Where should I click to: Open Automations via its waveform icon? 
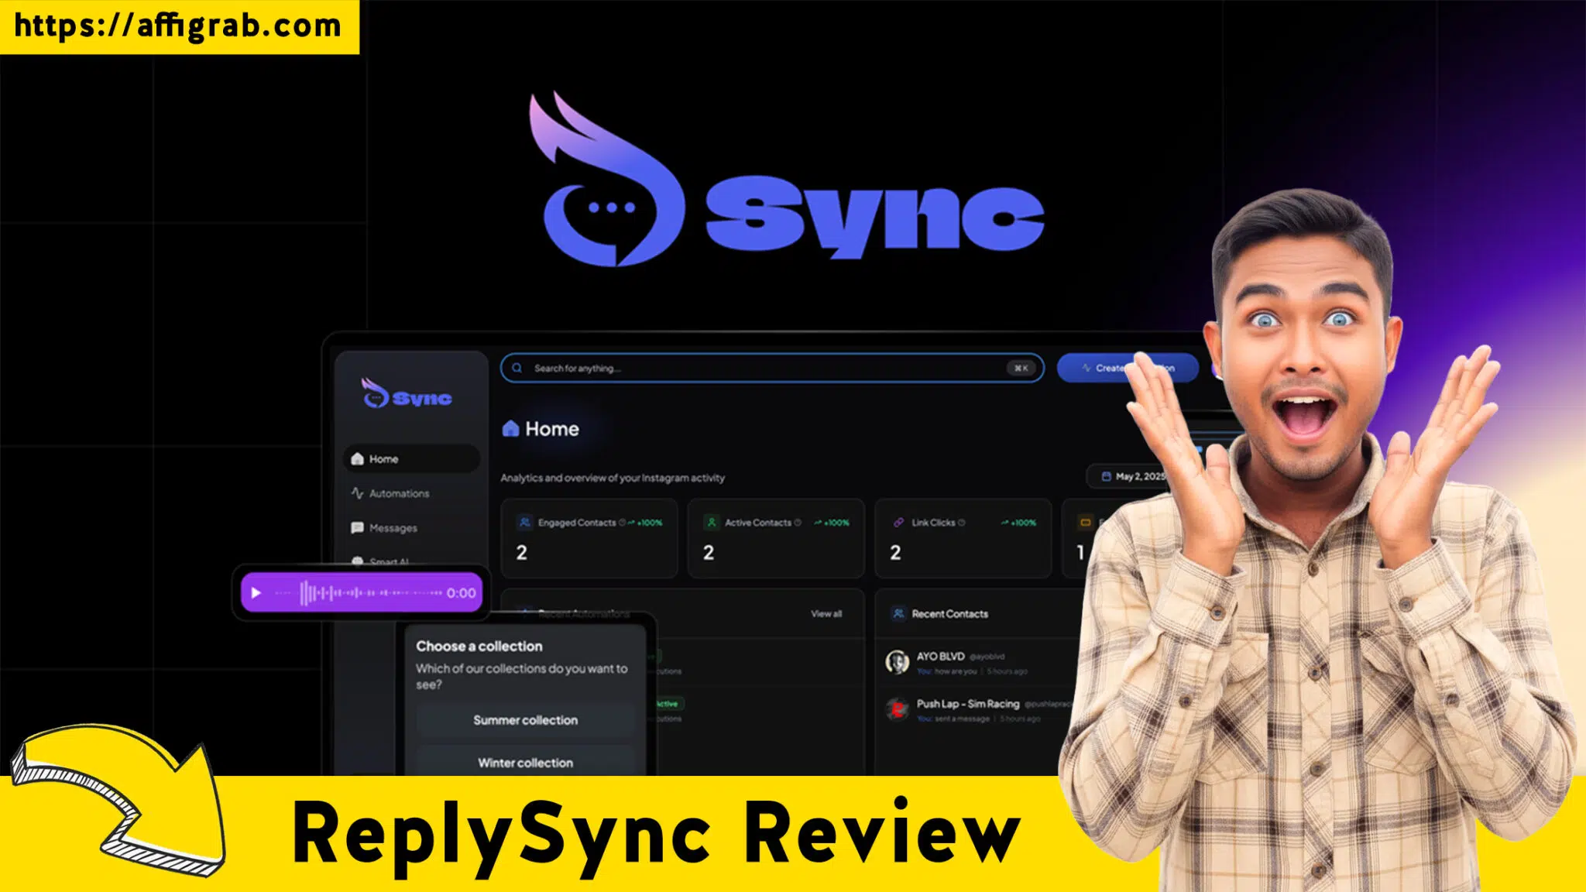tap(357, 493)
